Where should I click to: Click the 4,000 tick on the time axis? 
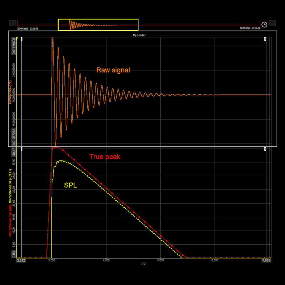click(106, 260)
